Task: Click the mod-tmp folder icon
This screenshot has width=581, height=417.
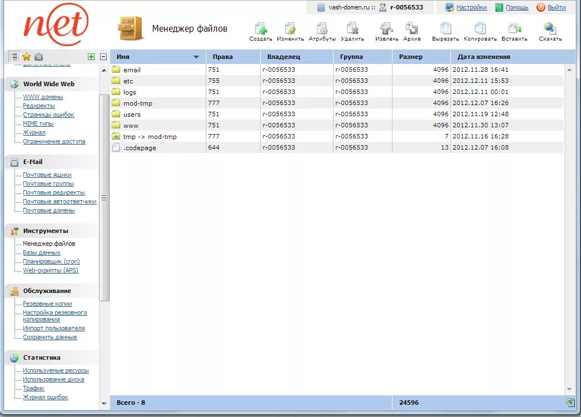Action: click(x=116, y=103)
